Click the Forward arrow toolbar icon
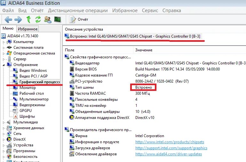The image size is (246, 162). (18, 19)
